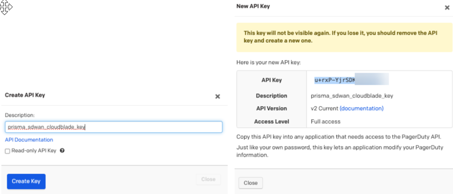The image size is (453, 194).
Task: Click the yellow key visibility warning banner
Action: pyautogui.click(x=343, y=37)
